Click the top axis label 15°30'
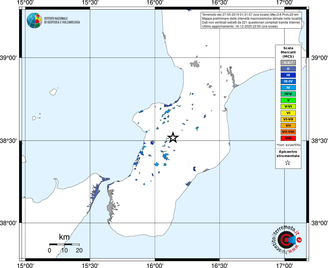328x268 pixels. pyautogui.click(x=90, y=3)
